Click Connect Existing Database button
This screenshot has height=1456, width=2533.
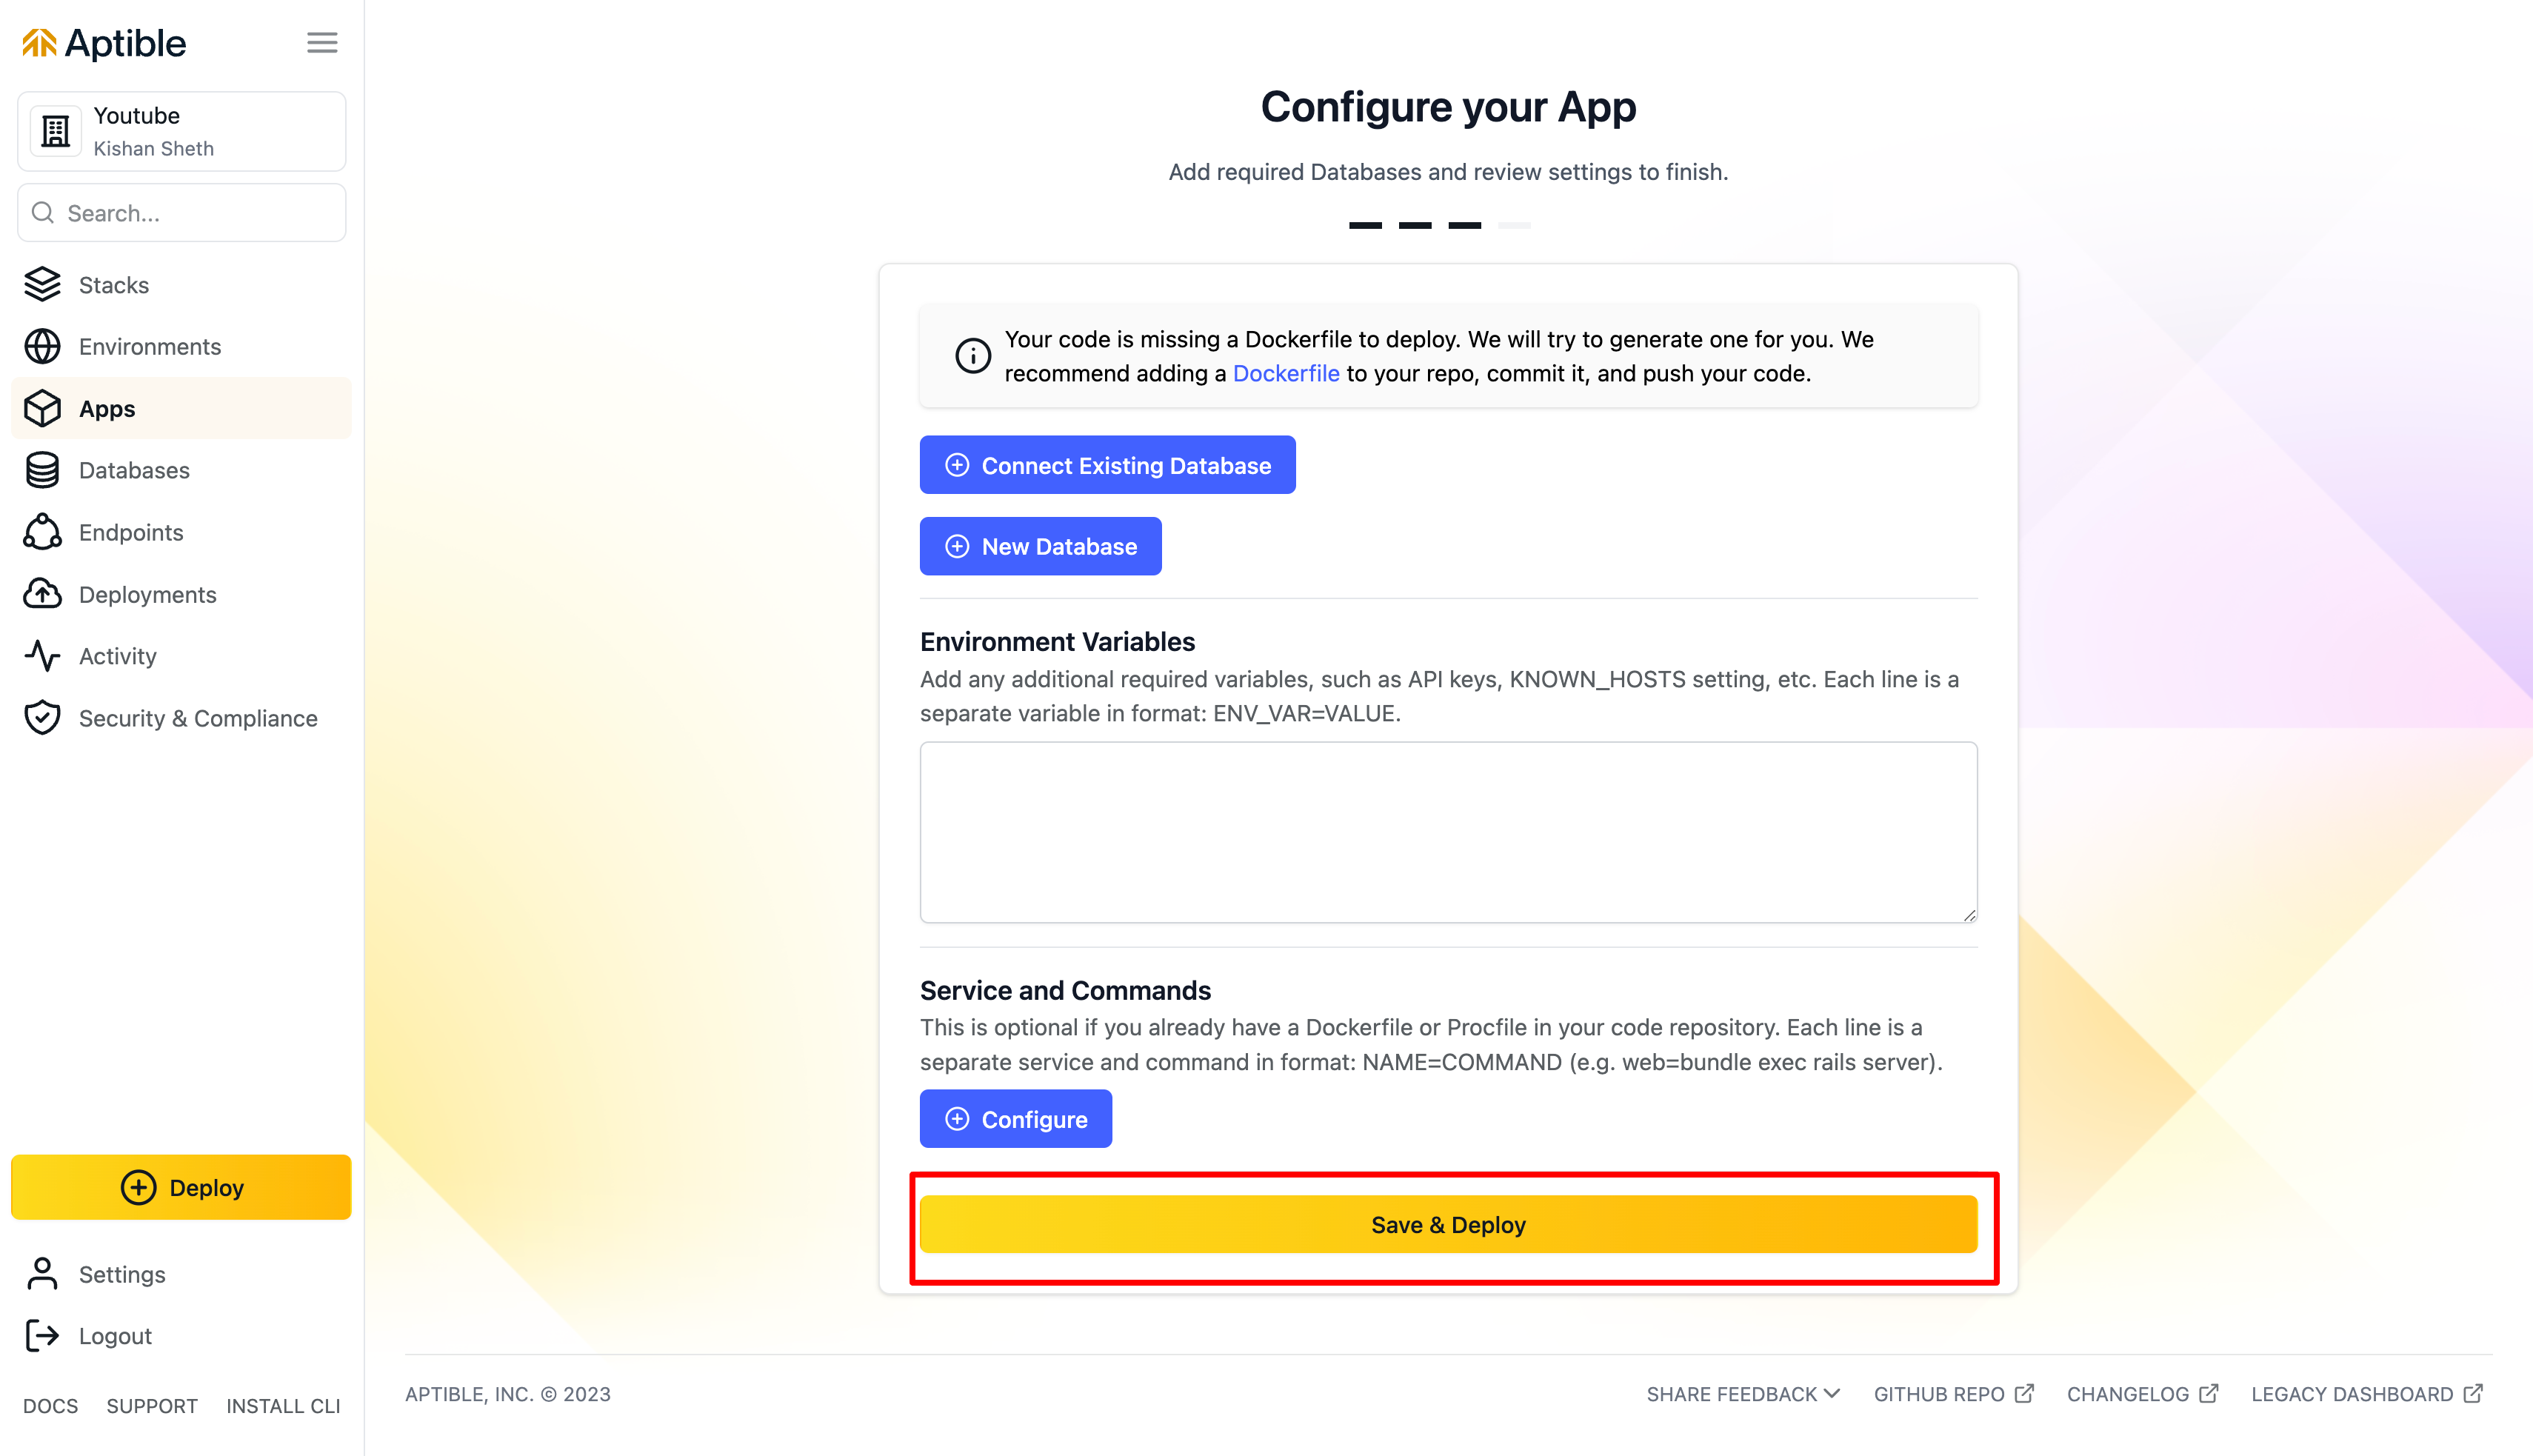[x=1107, y=465]
